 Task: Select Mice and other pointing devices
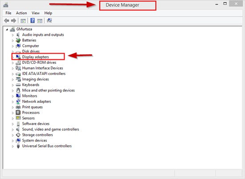pos(49,90)
